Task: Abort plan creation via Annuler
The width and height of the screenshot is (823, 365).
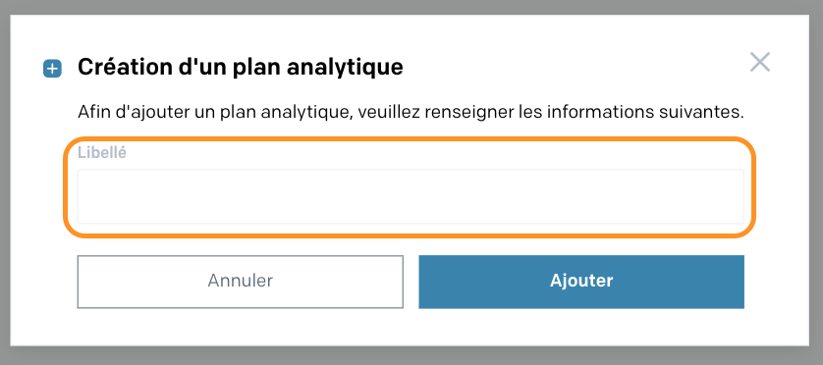Action: pyautogui.click(x=241, y=282)
